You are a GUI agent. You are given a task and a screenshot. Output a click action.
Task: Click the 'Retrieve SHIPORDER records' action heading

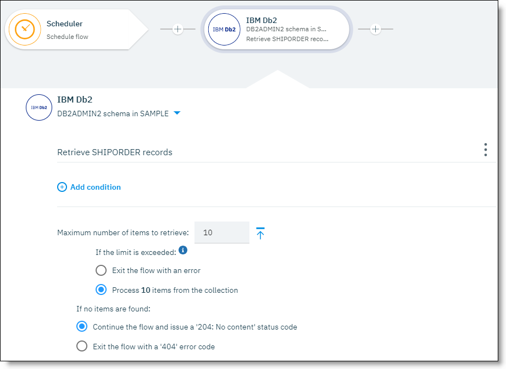(115, 152)
